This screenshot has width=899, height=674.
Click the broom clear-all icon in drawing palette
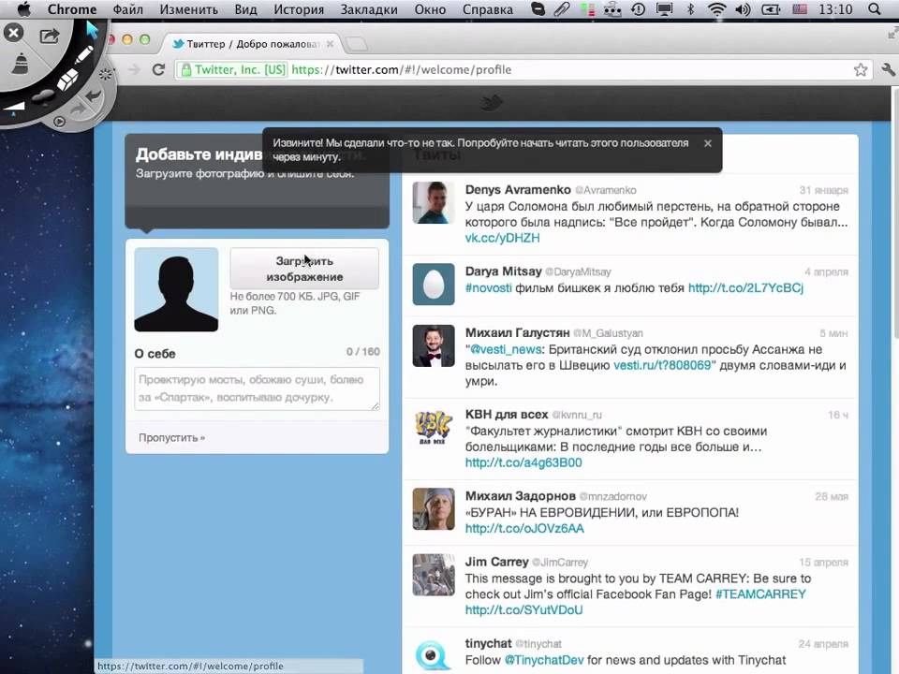point(22,64)
